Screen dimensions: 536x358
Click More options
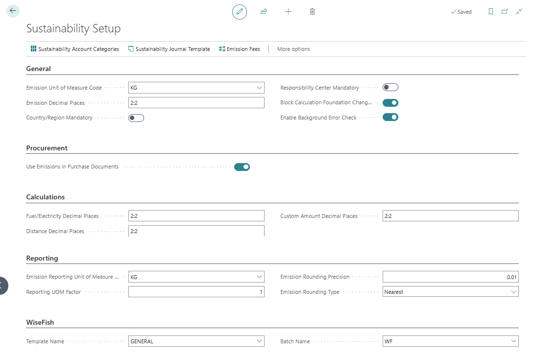[x=293, y=49]
